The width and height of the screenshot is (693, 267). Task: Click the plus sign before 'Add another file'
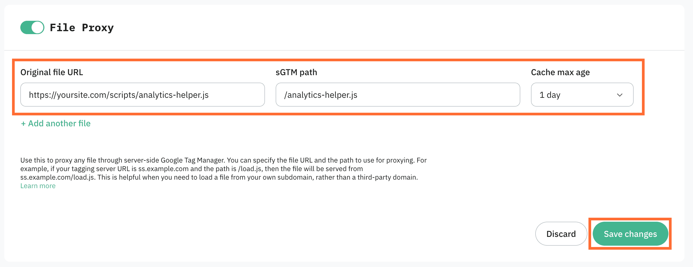point(24,124)
